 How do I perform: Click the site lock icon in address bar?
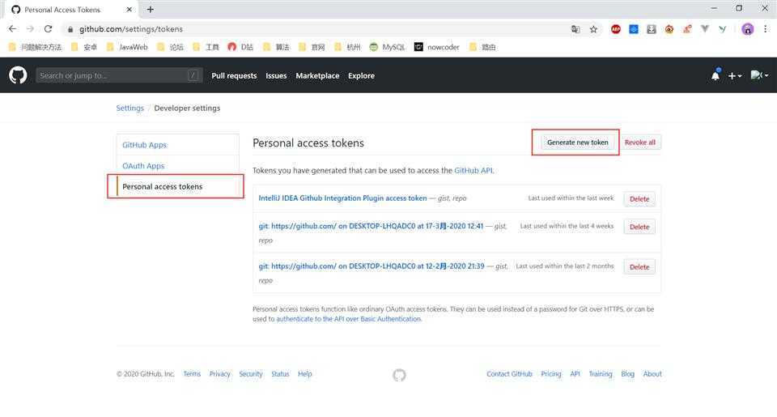click(70, 29)
